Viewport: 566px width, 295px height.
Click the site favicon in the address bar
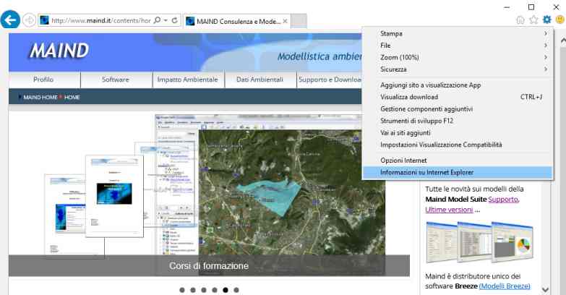44,20
